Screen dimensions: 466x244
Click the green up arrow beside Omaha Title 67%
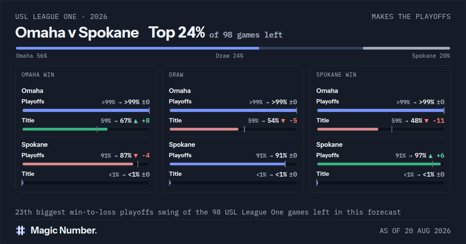click(x=136, y=121)
